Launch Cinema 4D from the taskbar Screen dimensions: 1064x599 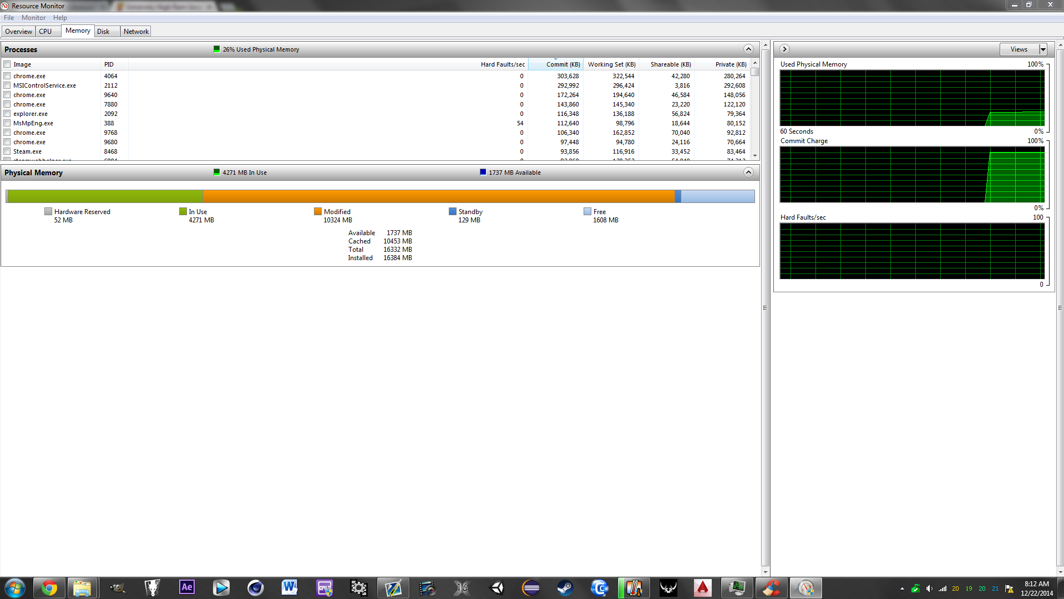[x=255, y=588]
